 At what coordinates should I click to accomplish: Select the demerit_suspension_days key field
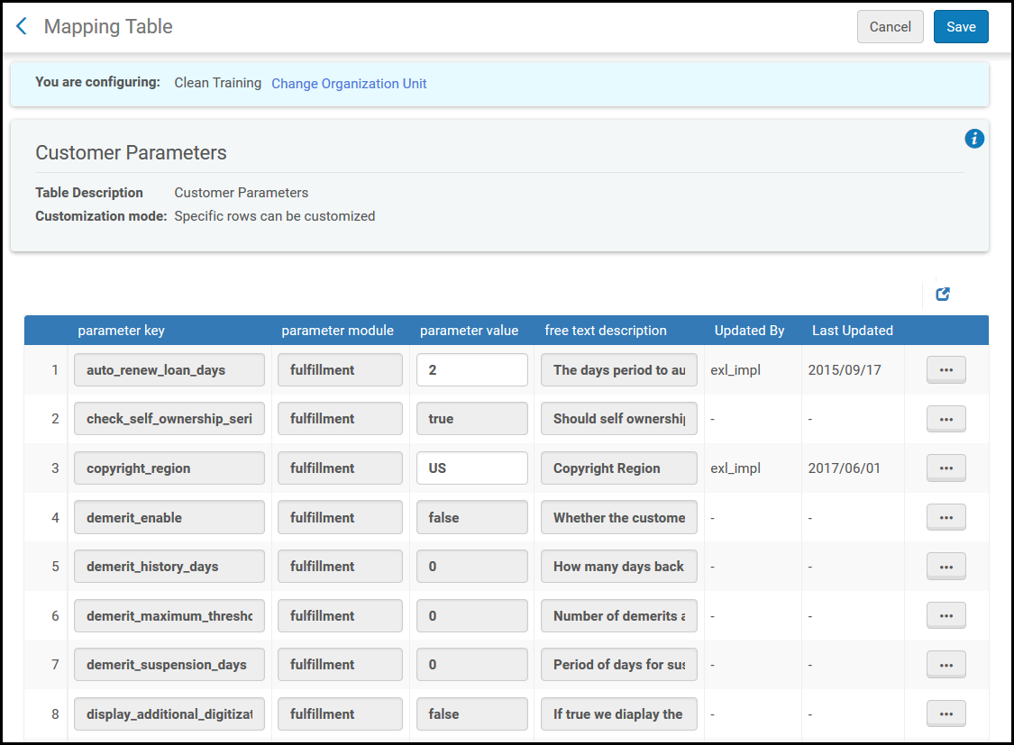[x=169, y=664]
